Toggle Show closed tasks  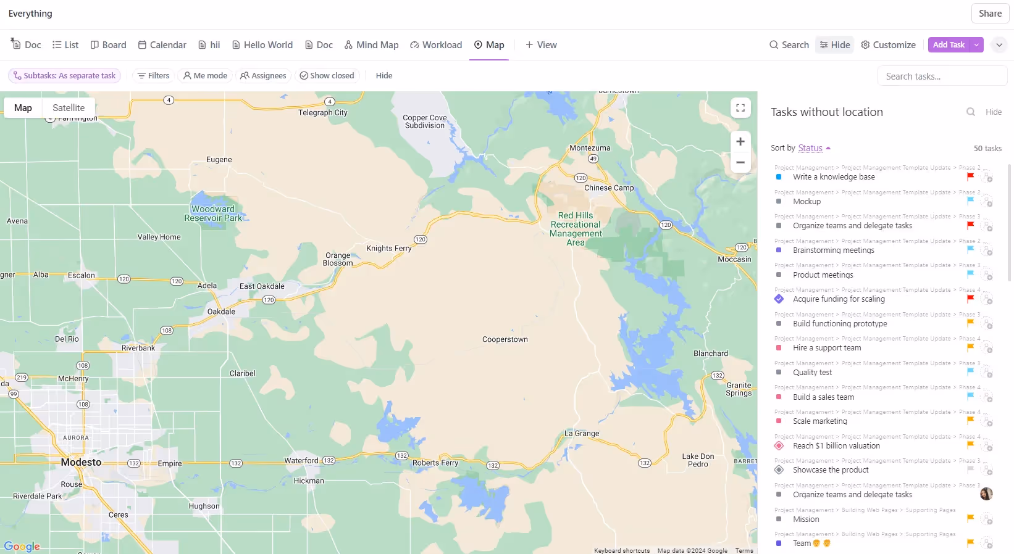tap(327, 75)
